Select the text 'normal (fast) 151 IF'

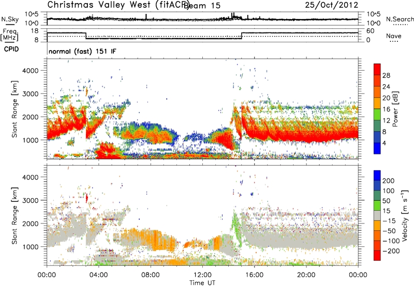click(x=82, y=51)
